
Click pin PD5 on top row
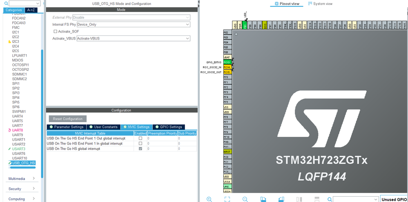(x=360, y=25)
